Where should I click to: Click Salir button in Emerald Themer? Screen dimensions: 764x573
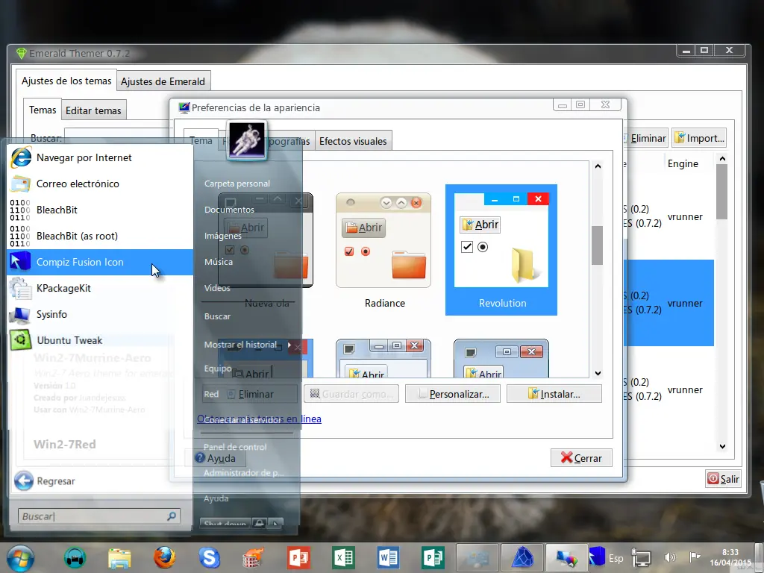pyautogui.click(x=724, y=479)
